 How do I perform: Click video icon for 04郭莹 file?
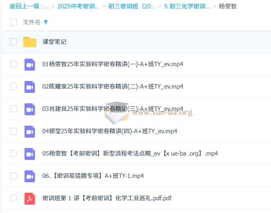30,131
